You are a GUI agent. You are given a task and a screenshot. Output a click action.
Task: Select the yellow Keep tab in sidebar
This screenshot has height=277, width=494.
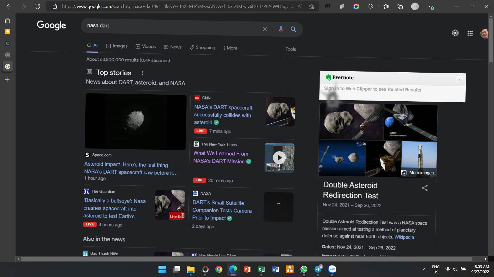tap(7, 32)
